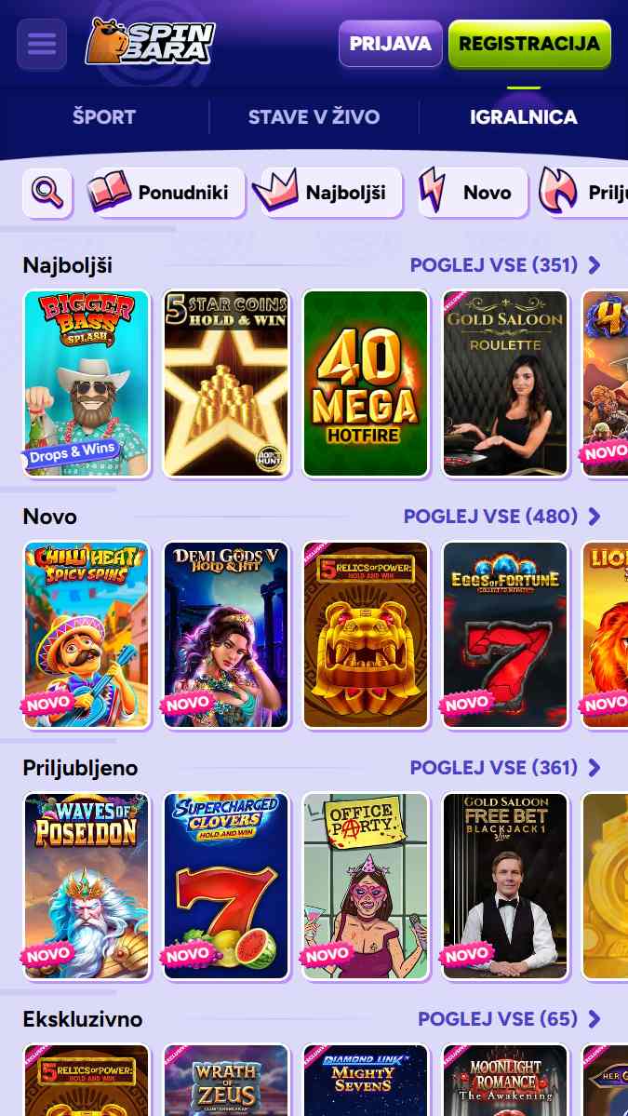The height and width of the screenshot is (1116, 628).
Task: Select the Najboljši crown filter
Action: click(x=327, y=193)
